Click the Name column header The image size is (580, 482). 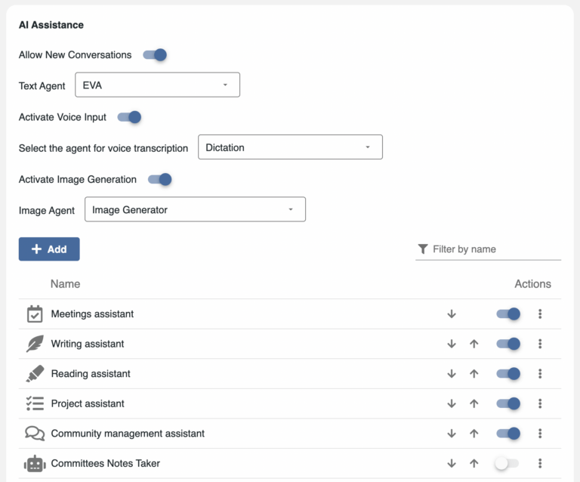[65, 284]
